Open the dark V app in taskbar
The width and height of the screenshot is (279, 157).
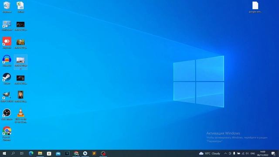[x=67, y=153]
